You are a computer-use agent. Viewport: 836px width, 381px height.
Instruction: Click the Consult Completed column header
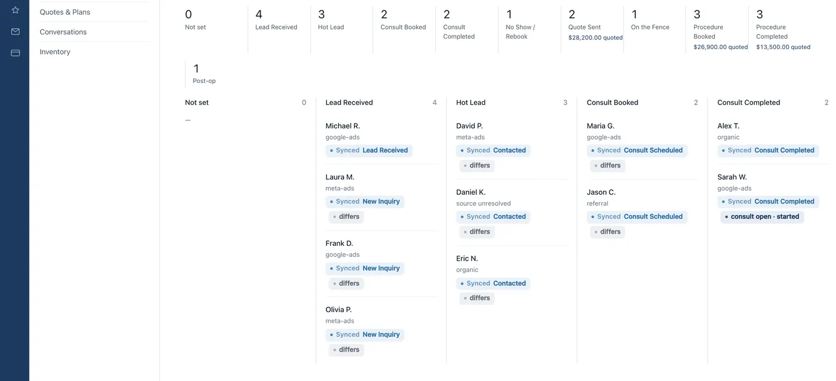tap(749, 103)
